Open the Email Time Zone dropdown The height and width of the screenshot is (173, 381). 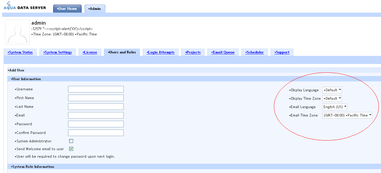tap(347, 115)
